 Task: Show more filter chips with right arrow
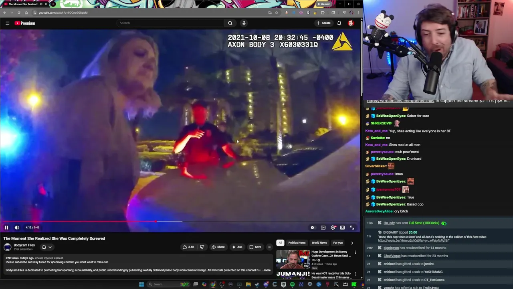pyautogui.click(x=352, y=242)
